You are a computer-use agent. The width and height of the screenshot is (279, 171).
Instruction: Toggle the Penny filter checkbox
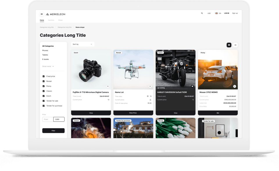[44, 86]
